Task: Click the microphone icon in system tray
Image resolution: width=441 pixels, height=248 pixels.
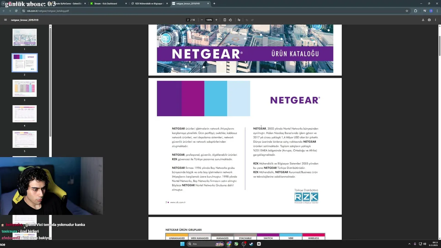Action: [x=415, y=244]
